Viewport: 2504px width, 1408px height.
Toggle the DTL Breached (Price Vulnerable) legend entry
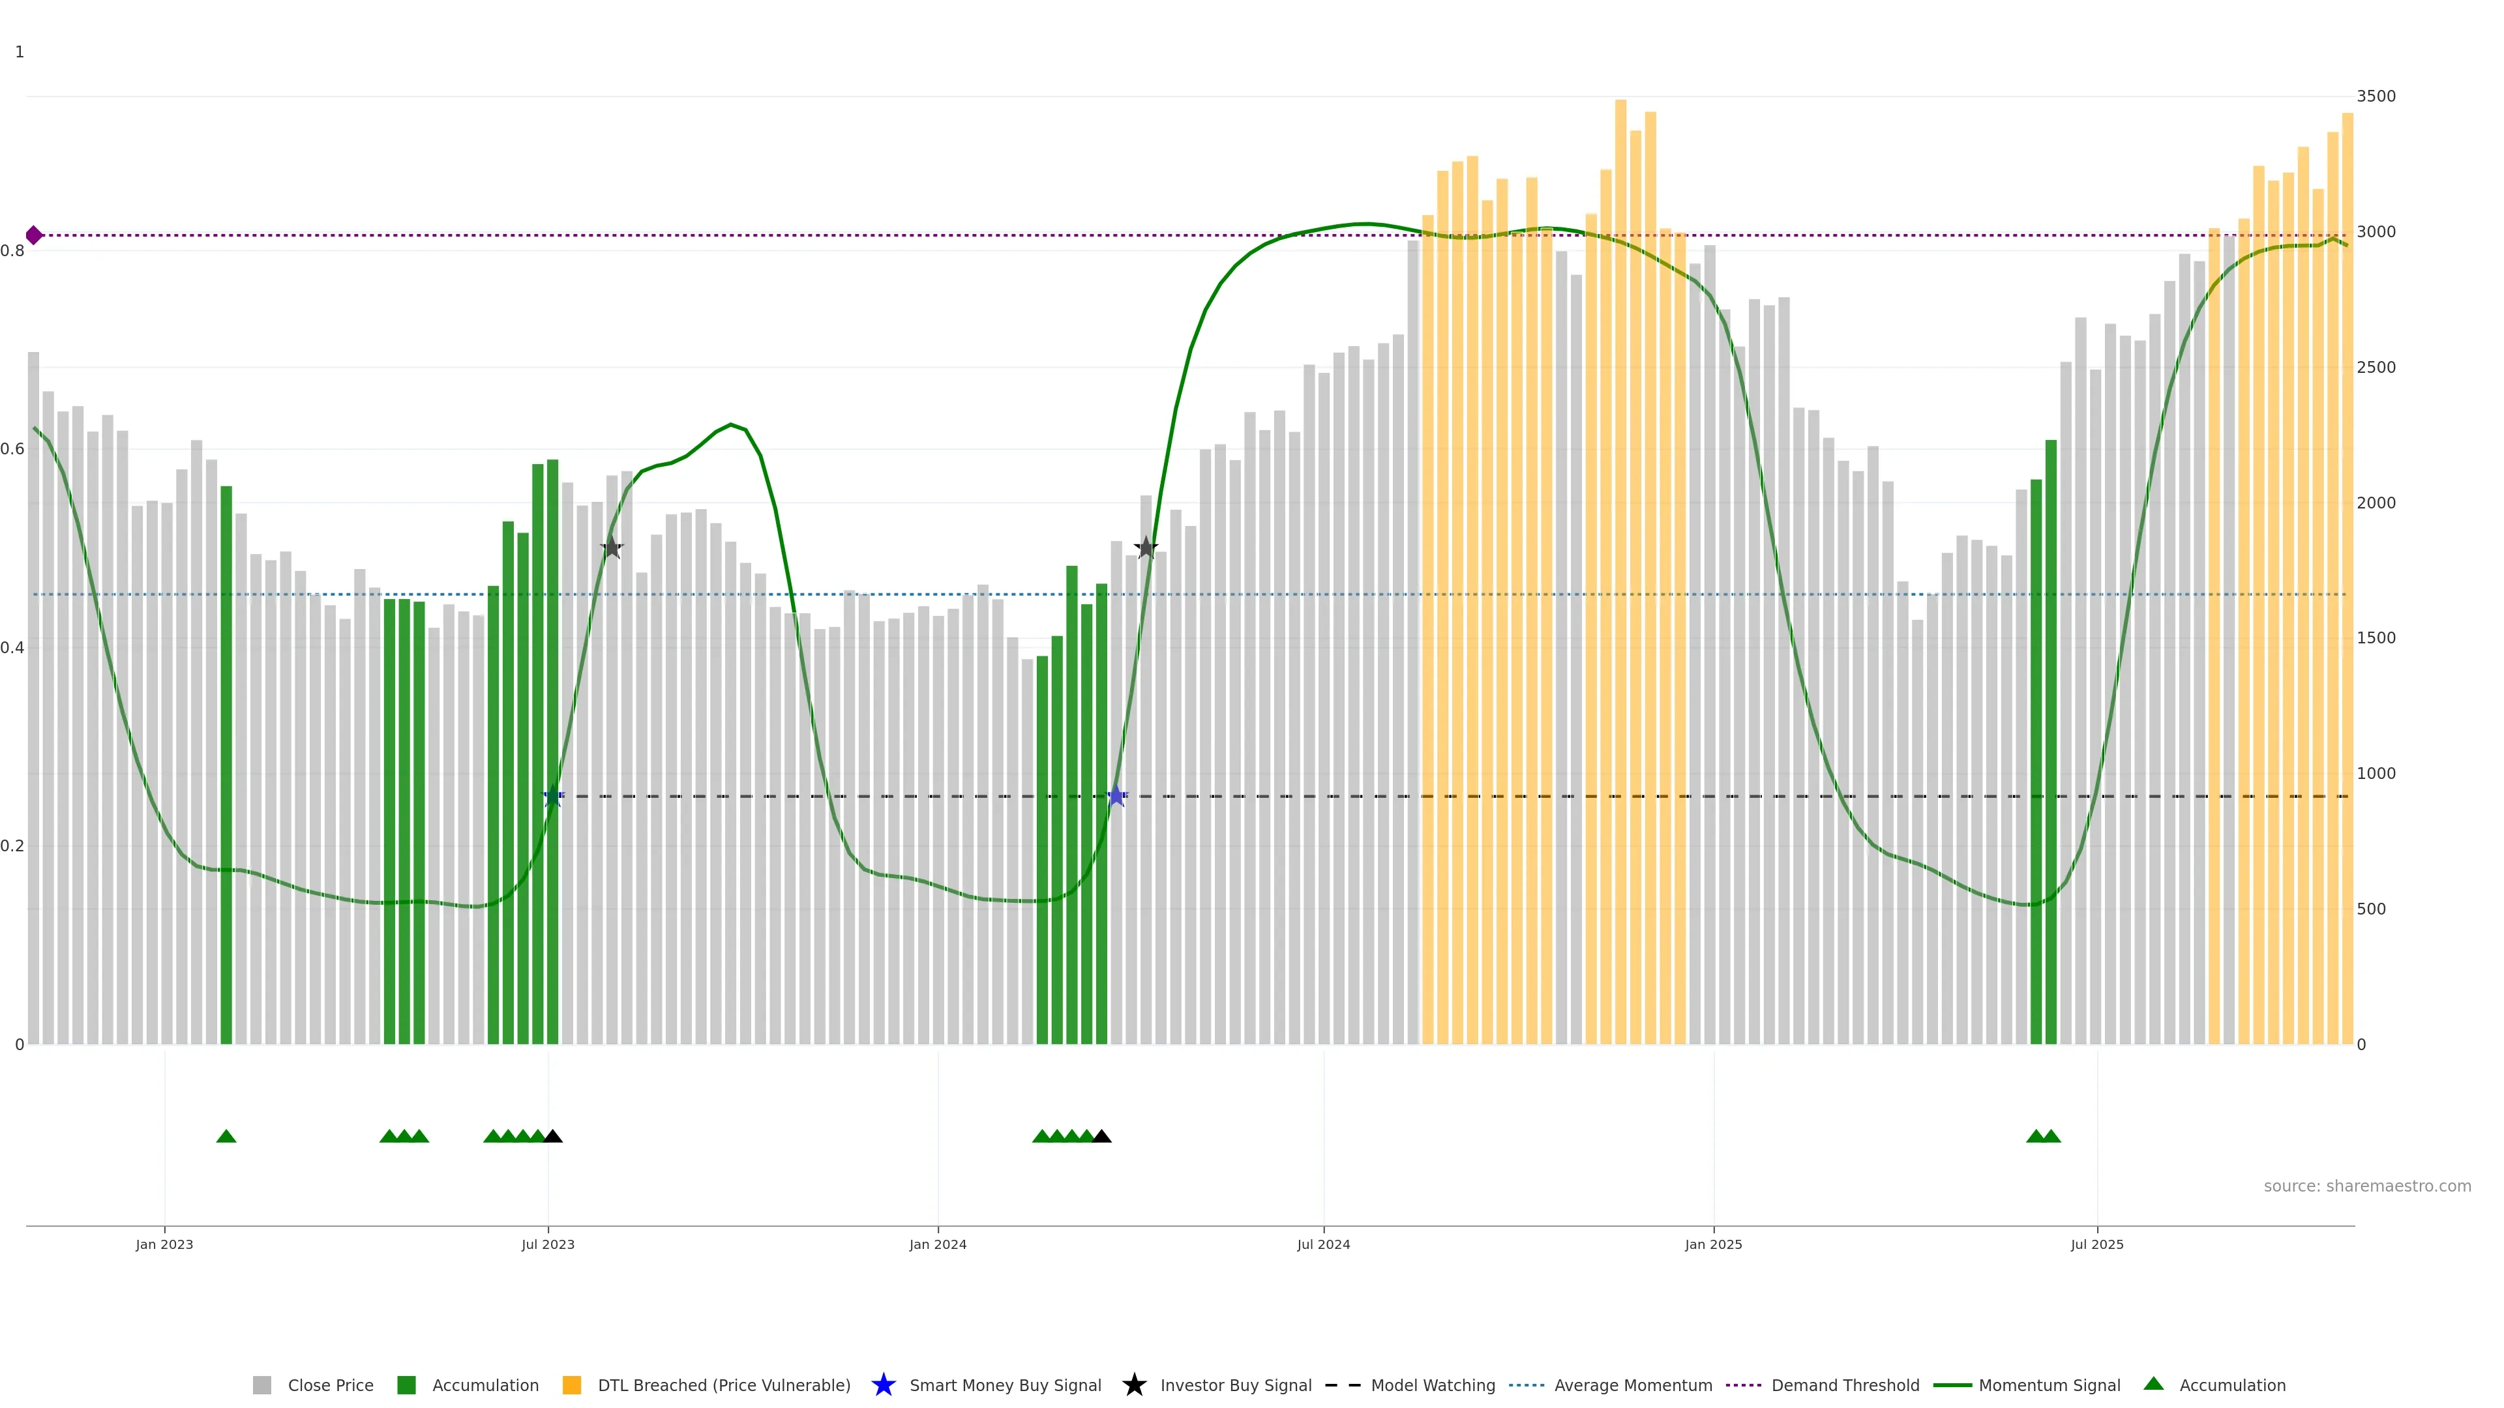point(723,1385)
